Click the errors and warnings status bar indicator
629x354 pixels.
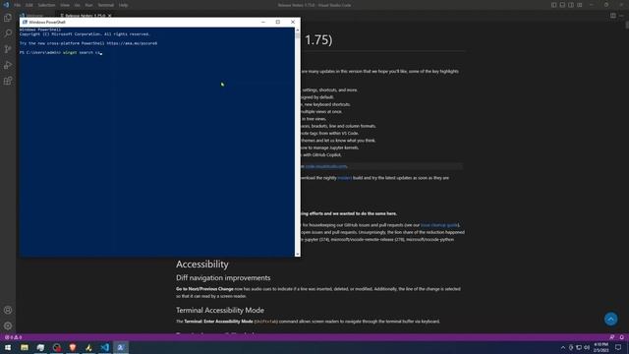pos(13,337)
